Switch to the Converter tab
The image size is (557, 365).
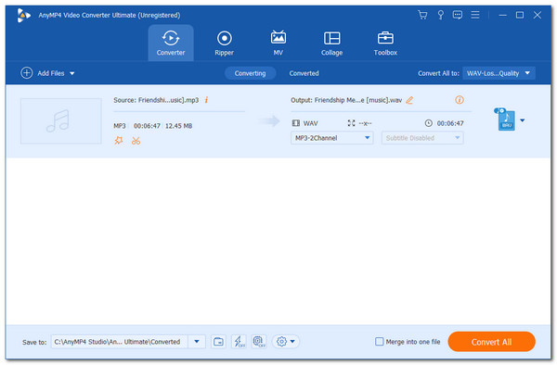point(171,43)
